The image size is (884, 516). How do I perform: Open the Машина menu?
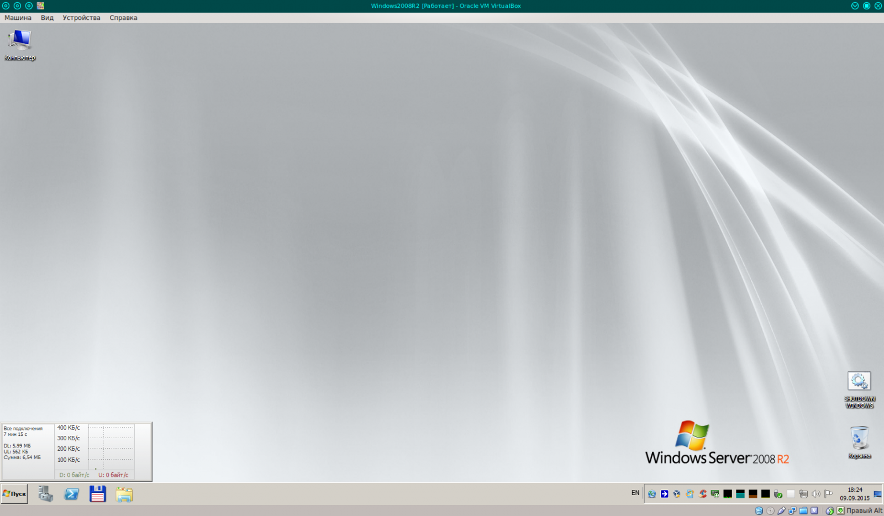[18, 18]
